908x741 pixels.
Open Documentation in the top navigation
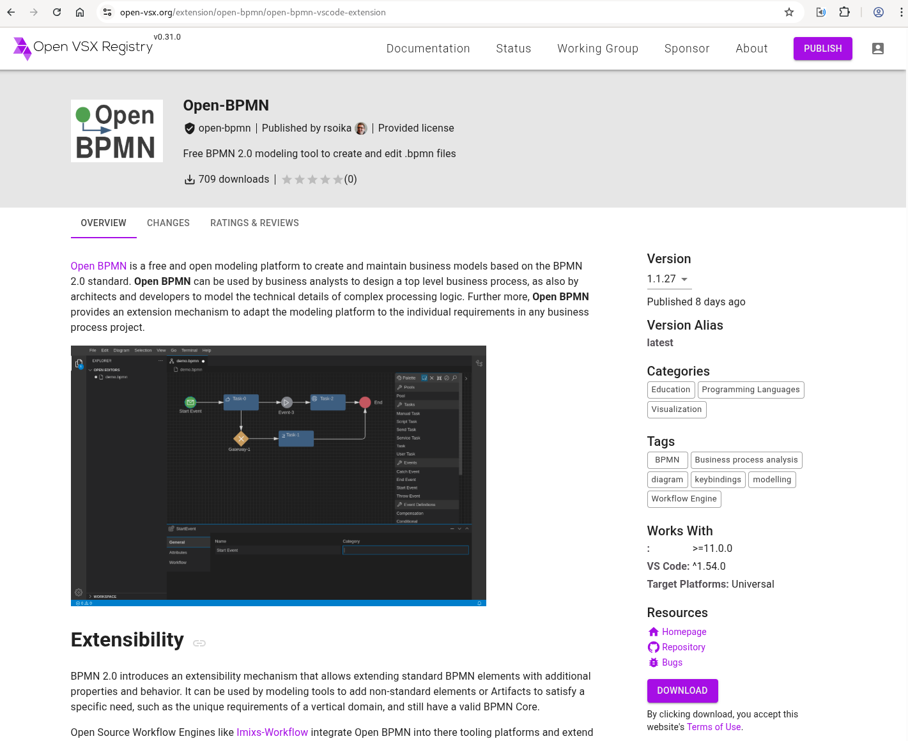[427, 49]
